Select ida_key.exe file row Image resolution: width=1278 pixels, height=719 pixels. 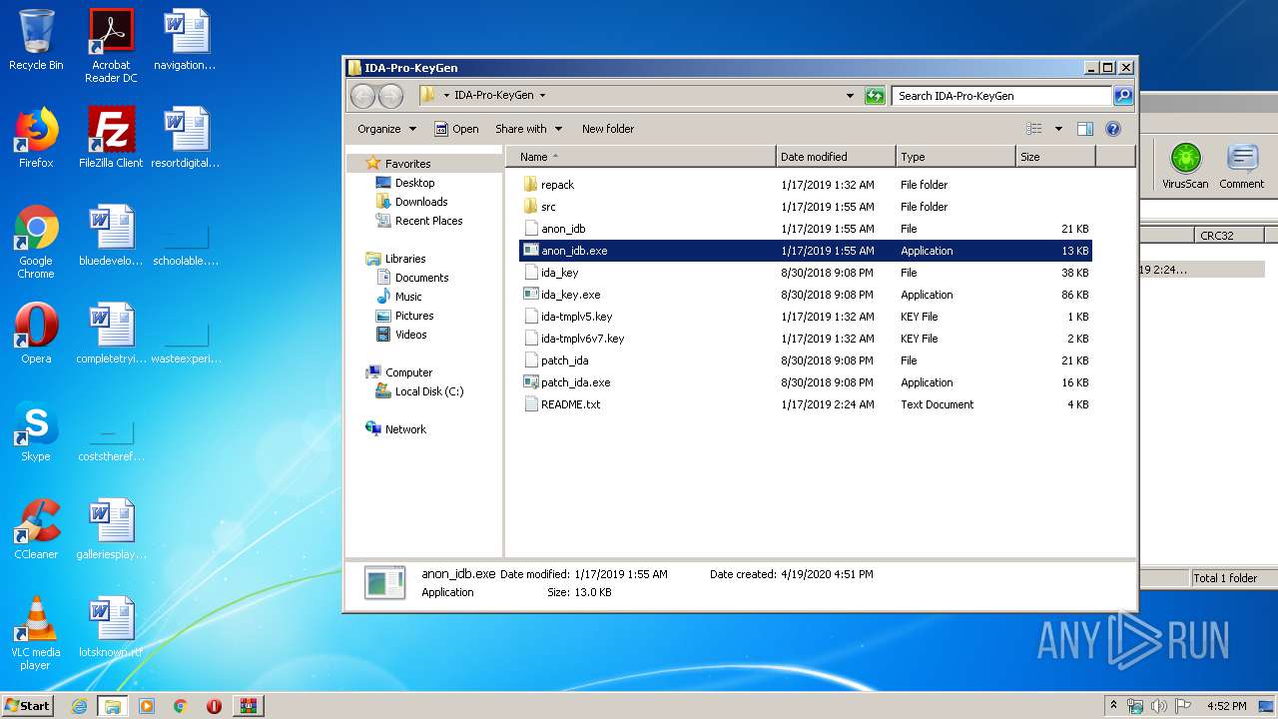[x=806, y=295]
